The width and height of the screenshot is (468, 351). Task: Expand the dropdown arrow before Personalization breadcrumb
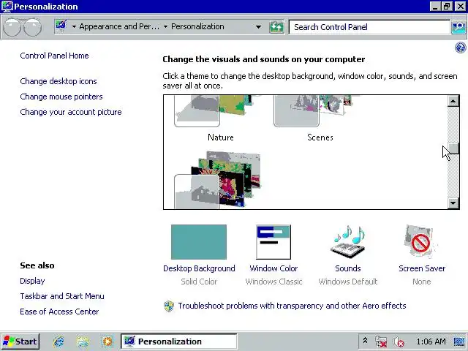166,27
